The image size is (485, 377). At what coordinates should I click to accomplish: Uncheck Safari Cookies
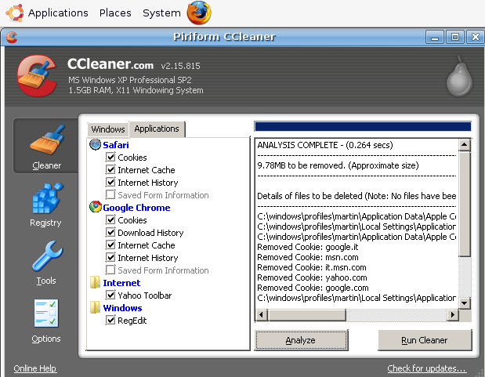click(x=110, y=157)
